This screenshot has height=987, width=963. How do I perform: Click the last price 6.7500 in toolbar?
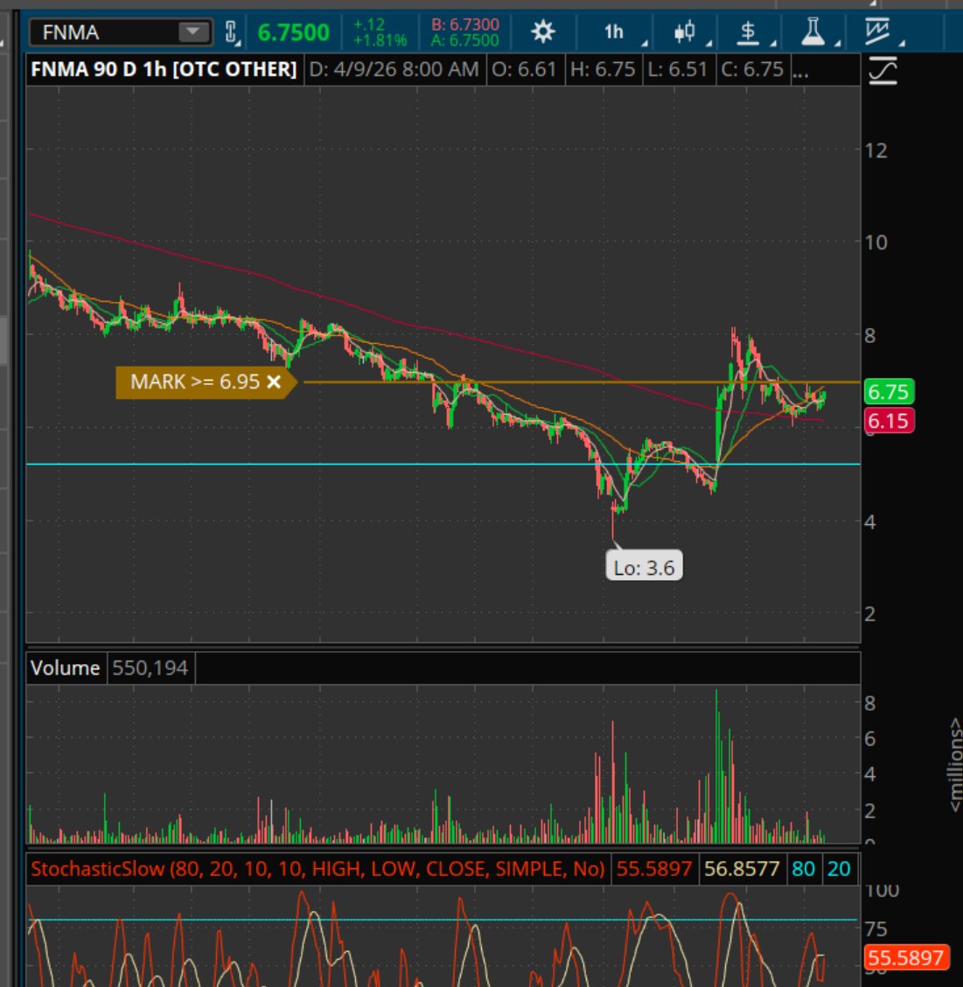coord(293,32)
